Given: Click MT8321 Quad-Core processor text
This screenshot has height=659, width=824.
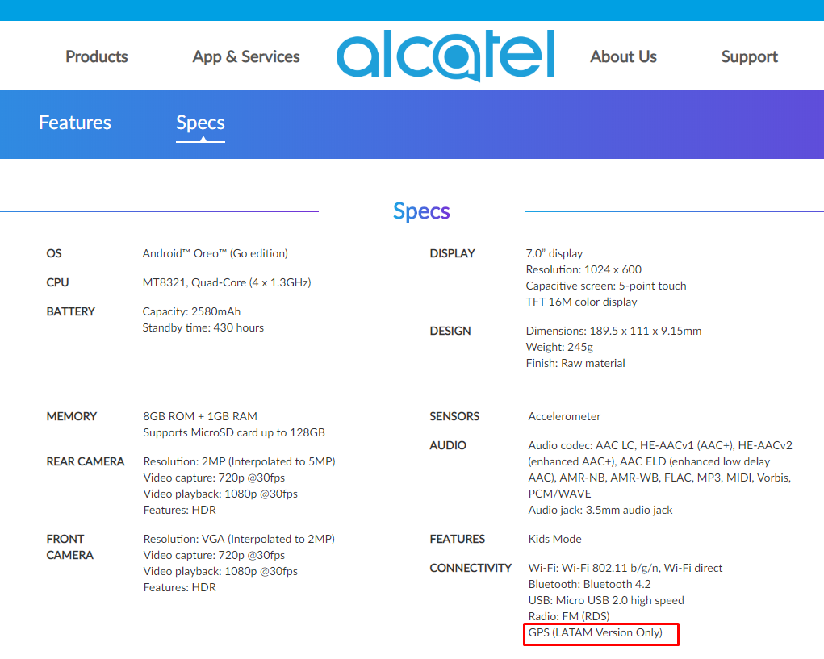Looking at the screenshot, I should [227, 282].
